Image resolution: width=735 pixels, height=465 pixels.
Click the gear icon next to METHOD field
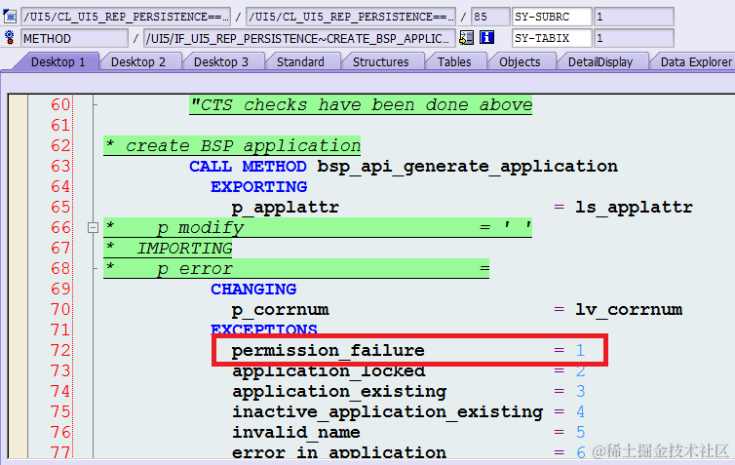click(x=10, y=38)
